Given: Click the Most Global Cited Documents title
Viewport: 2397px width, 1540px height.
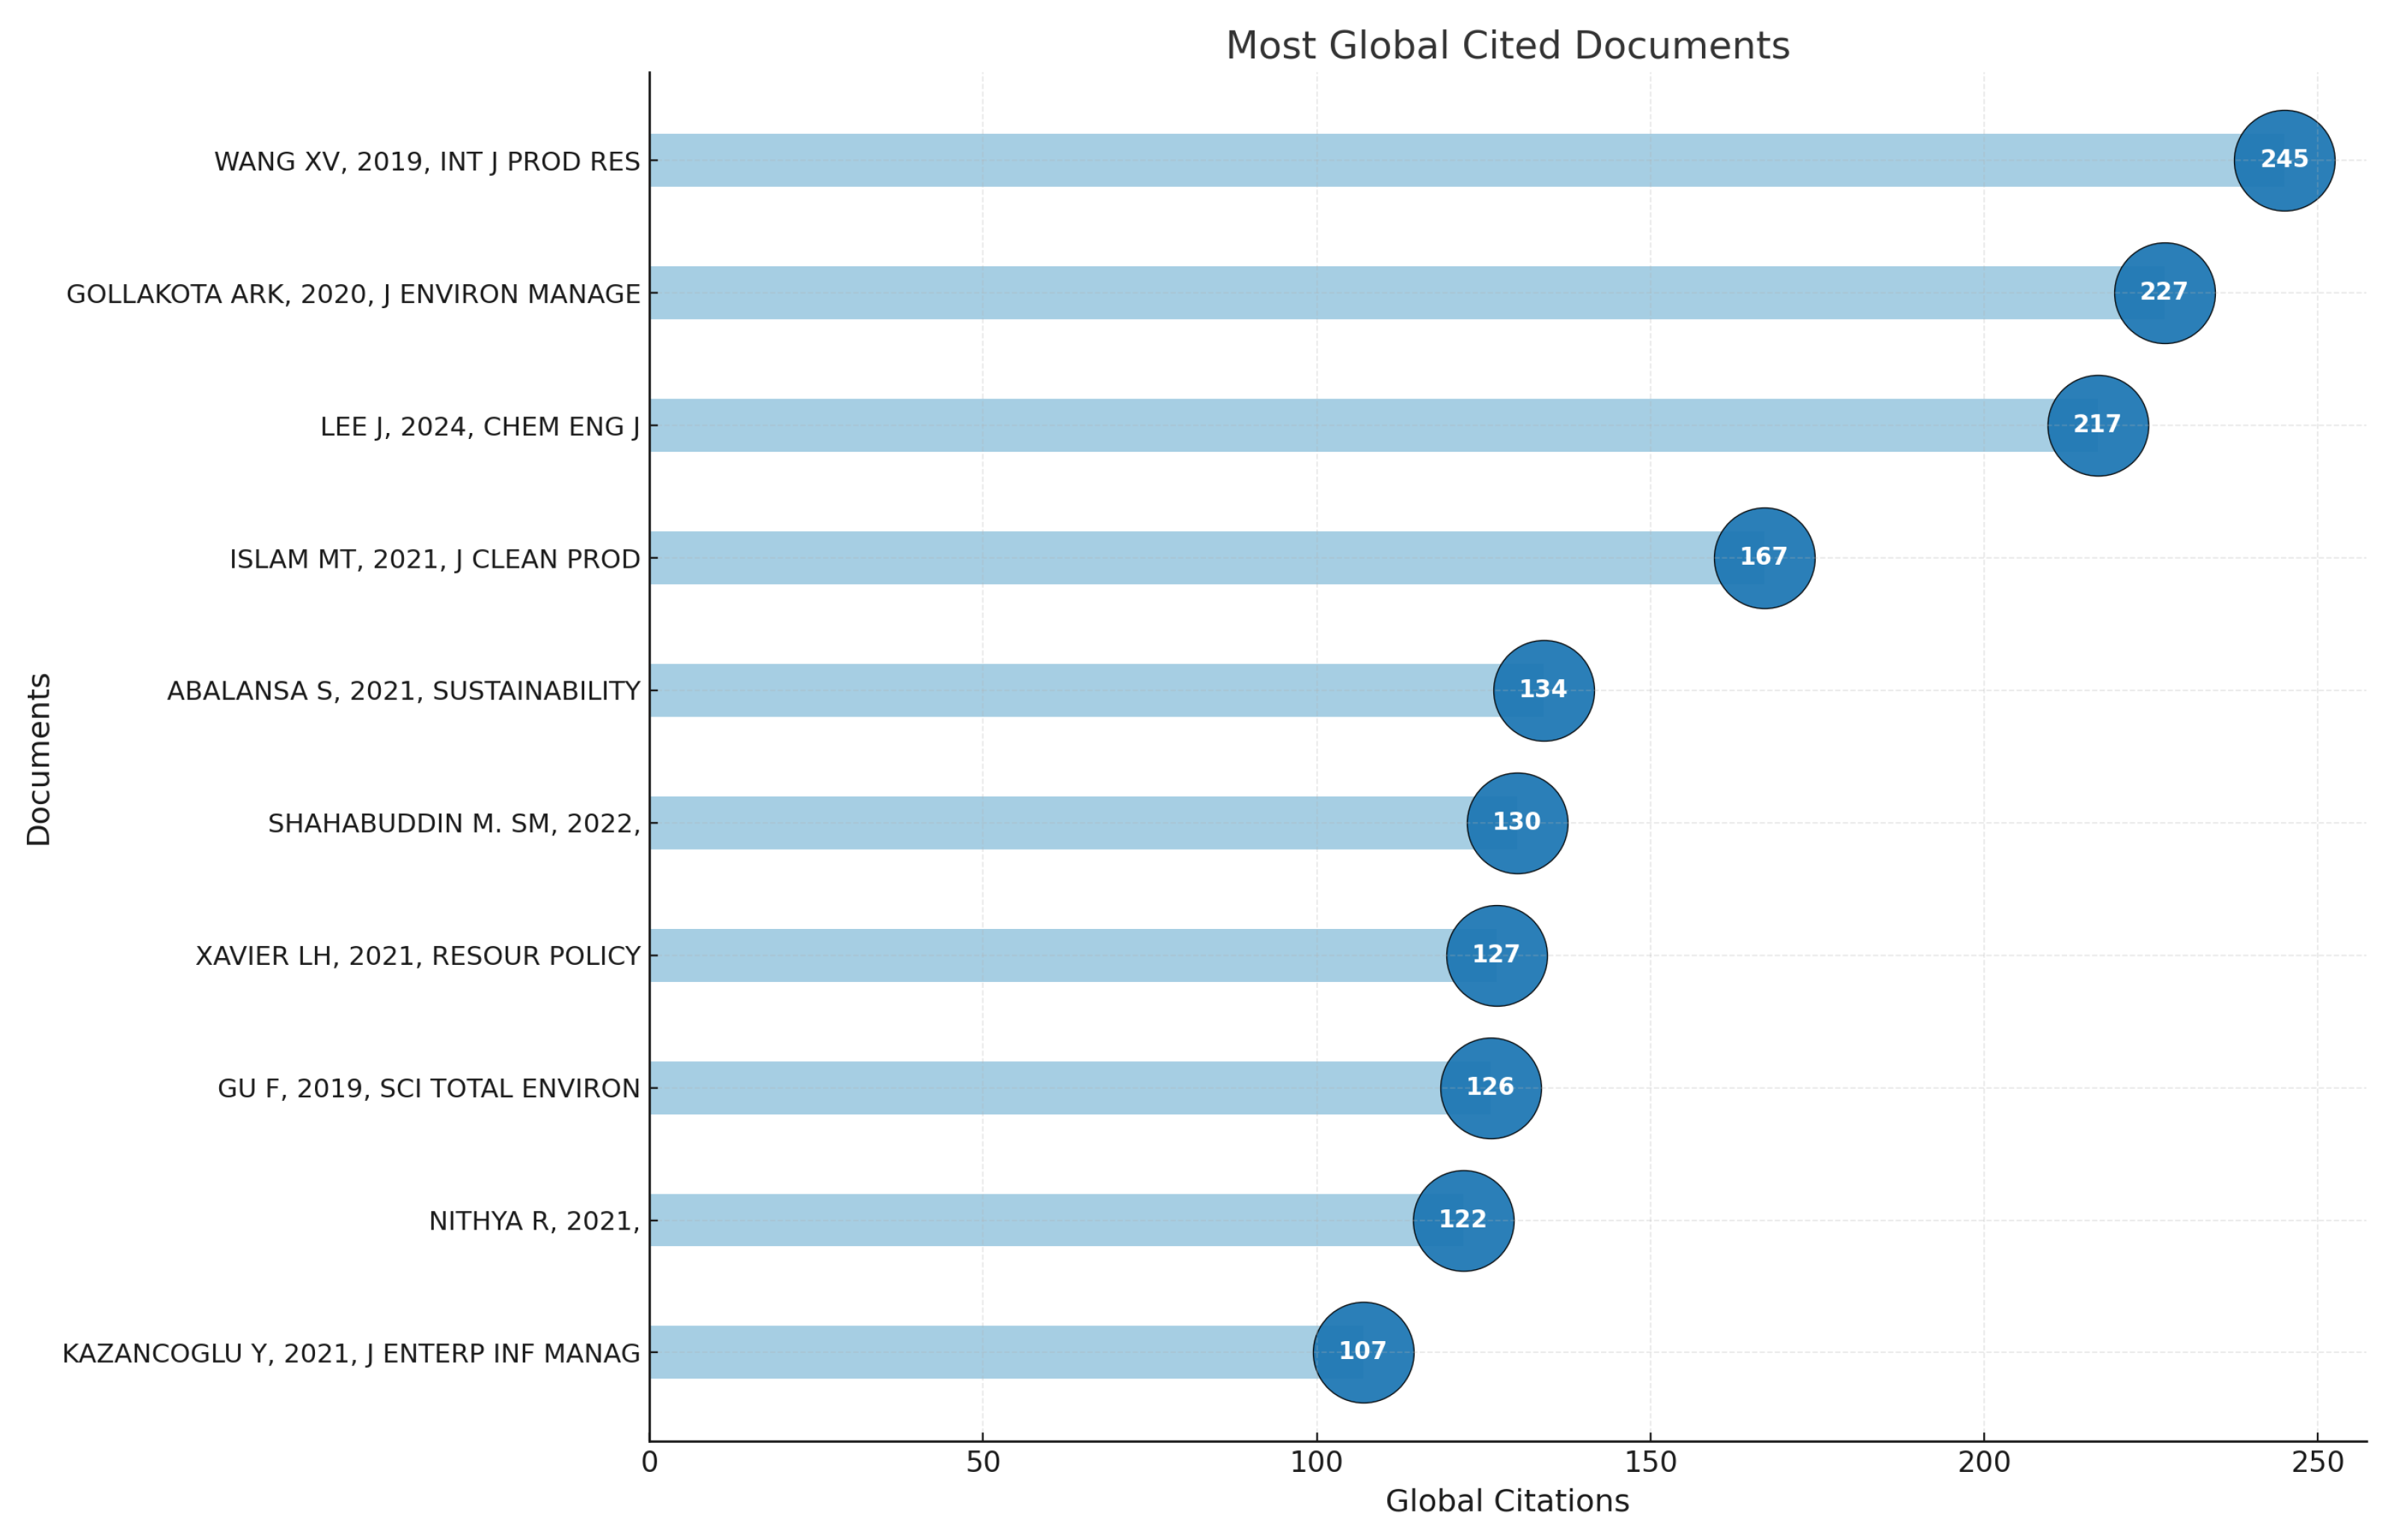Looking at the screenshot, I should pos(1507,46).
